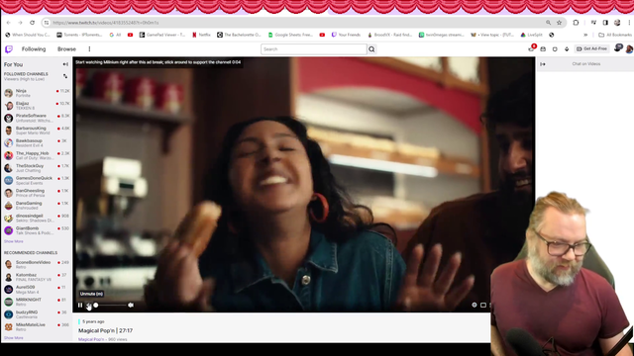Open the Twitch user avatar menu
This screenshot has height=356, width=634.
click(629, 49)
